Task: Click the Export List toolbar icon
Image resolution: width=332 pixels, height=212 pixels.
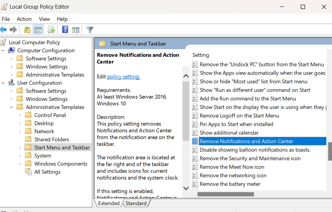Action: coord(51,30)
